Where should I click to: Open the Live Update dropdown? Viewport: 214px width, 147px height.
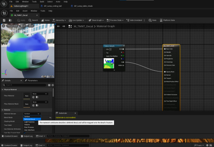[x=76, y=20]
